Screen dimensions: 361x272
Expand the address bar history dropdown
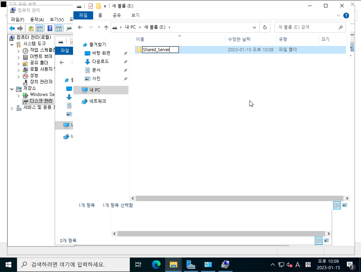(x=254, y=28)
